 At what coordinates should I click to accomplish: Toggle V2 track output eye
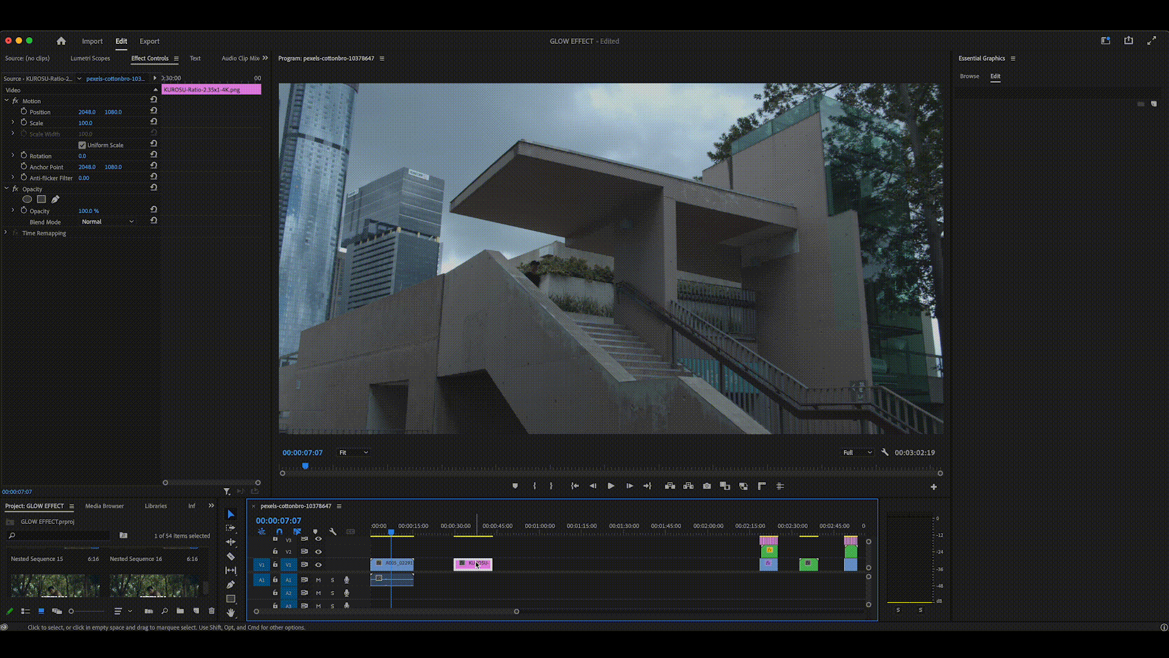coord(318,551)
